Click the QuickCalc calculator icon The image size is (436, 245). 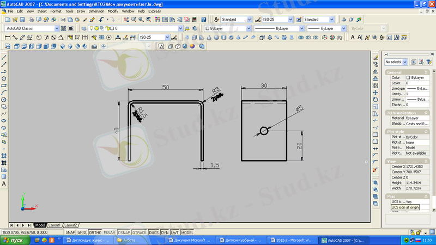195,19
